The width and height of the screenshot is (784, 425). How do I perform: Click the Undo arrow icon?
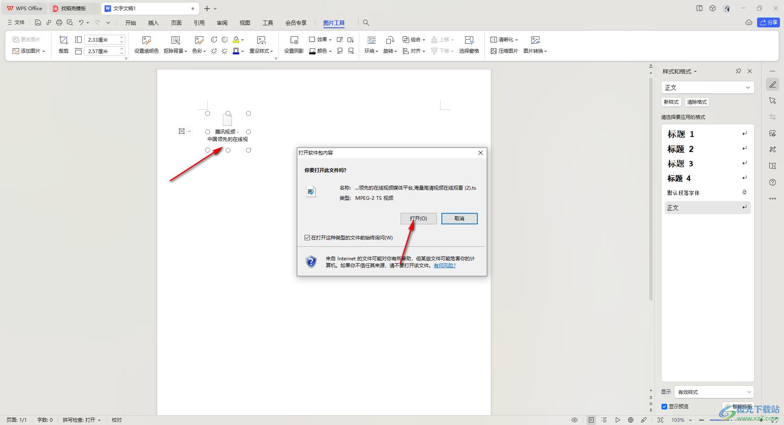[x=81, y=23]
